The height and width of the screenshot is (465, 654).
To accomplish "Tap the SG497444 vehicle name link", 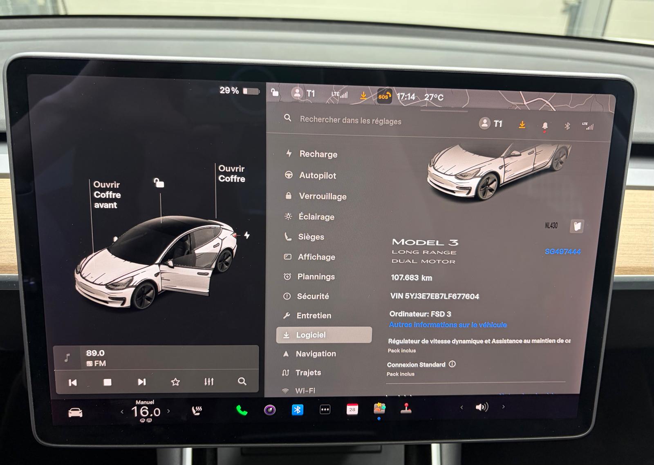I will coord(562,252).
